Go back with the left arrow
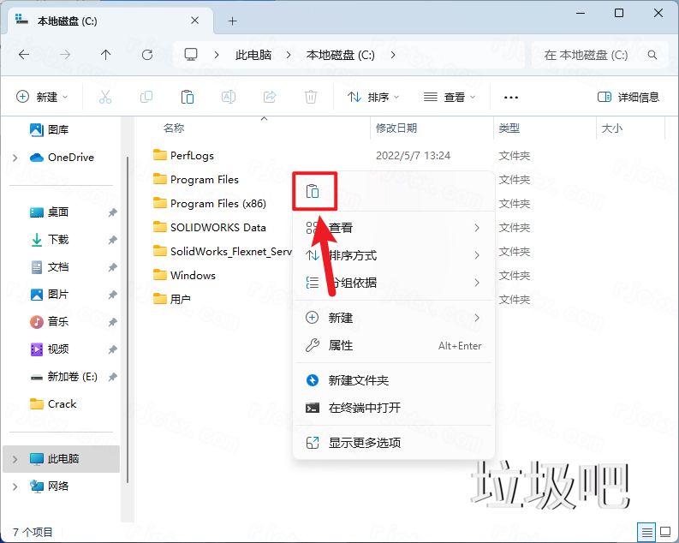This screenshot has width=679, height=543. coord(24,55)
